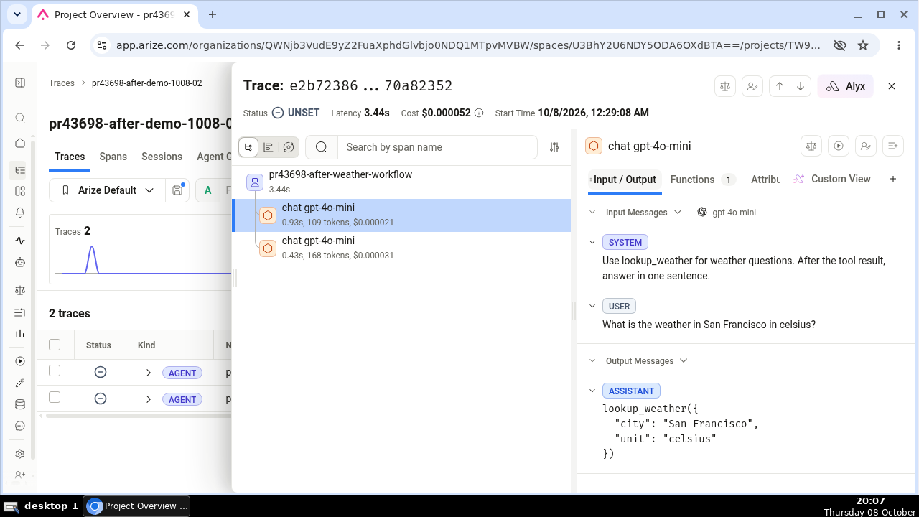Collapse the ASSISTANT message
This screenshot has height=517, width=919.
(592, 391)
